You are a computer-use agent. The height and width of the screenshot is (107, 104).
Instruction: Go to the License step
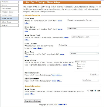pyautogui.click(x=9, y=5)
